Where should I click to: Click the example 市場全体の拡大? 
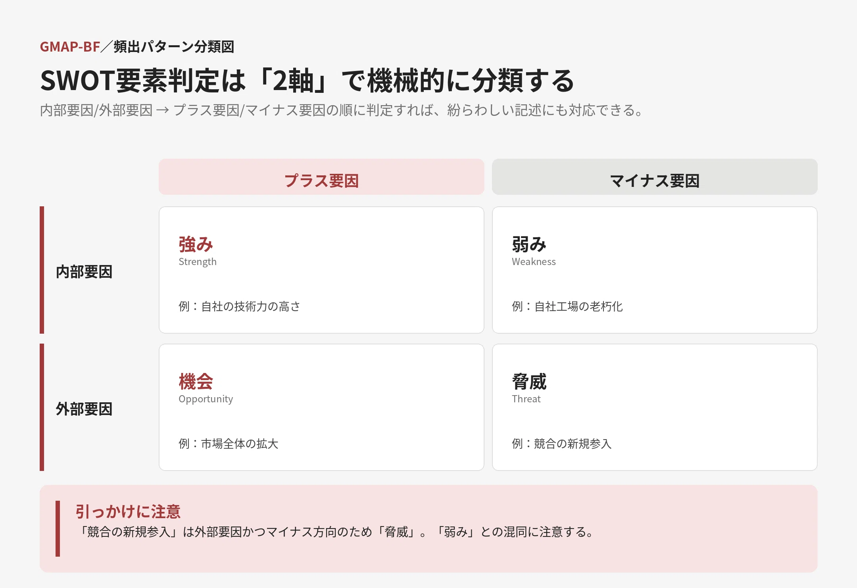point(229,444)
